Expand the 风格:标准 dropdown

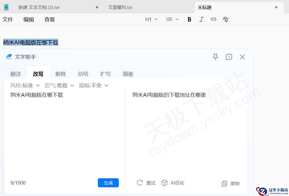click(25, 86)
